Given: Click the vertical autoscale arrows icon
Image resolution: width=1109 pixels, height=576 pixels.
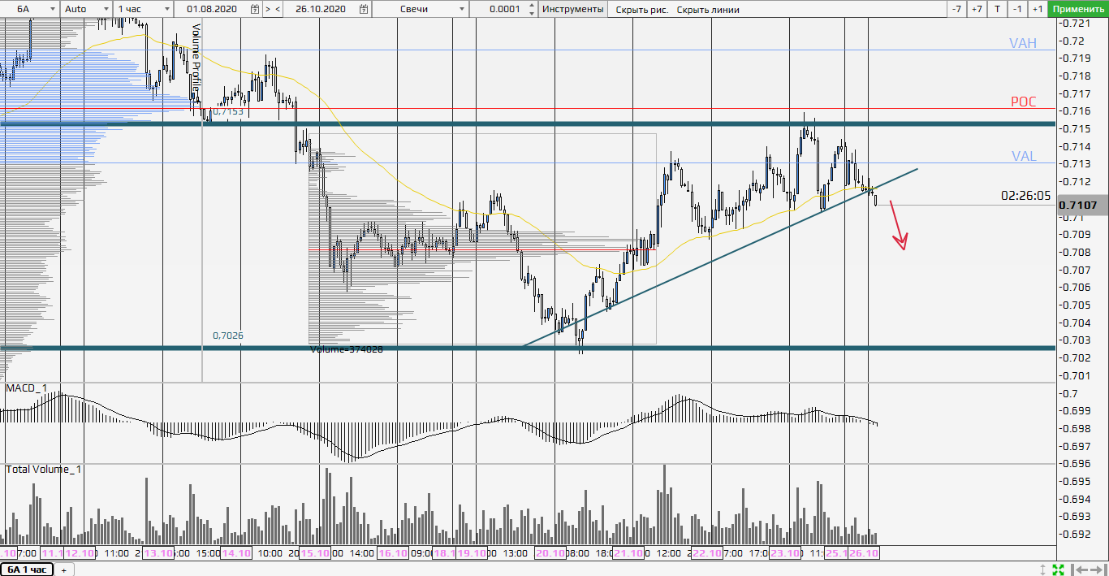Looking at the screenshot, I should pyautogui.click(x=1042, y=569).
